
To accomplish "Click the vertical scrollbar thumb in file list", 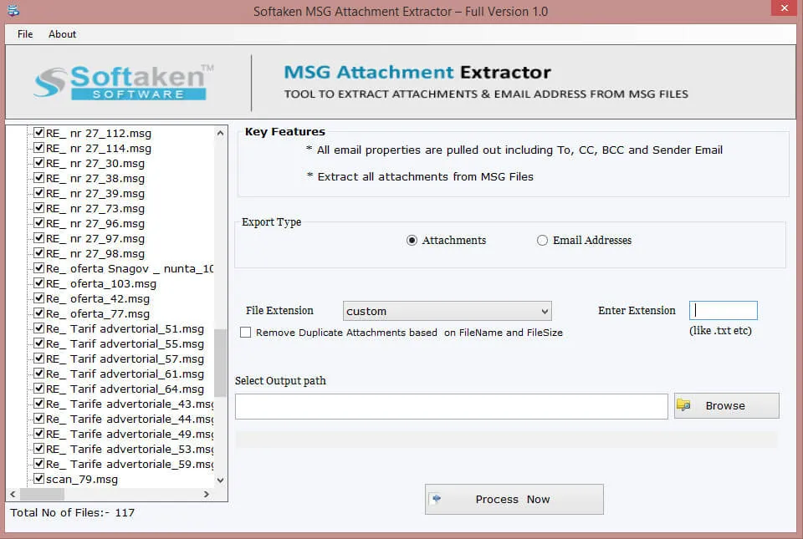I will pos(220,363).
